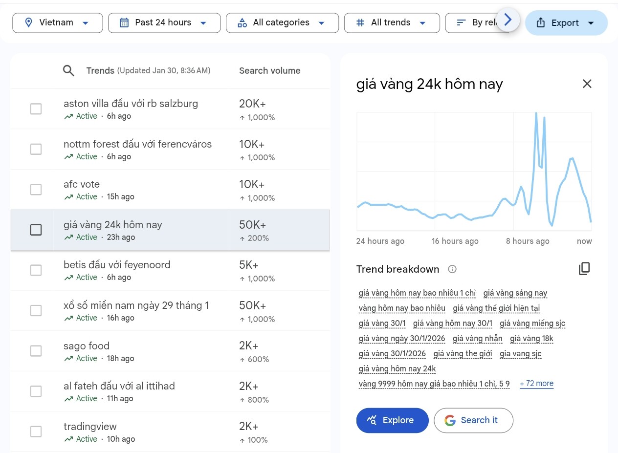The height and width of the screenshot is (453, 618).
Task: Click the Explore button
Action: [392, 420]
